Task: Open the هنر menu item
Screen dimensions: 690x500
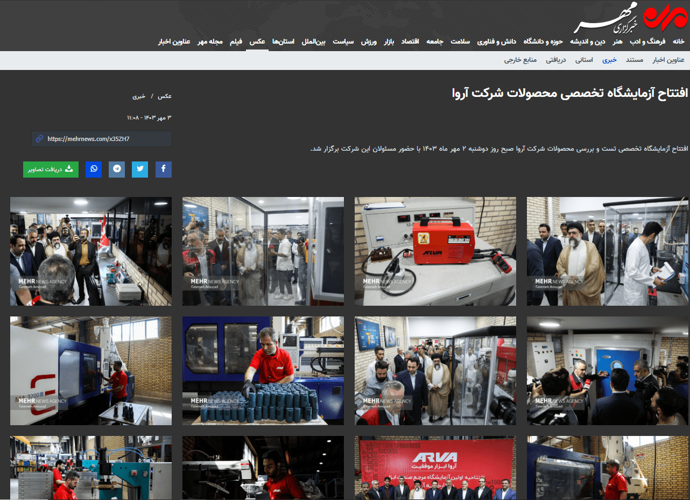Action: tap(618, 41)
